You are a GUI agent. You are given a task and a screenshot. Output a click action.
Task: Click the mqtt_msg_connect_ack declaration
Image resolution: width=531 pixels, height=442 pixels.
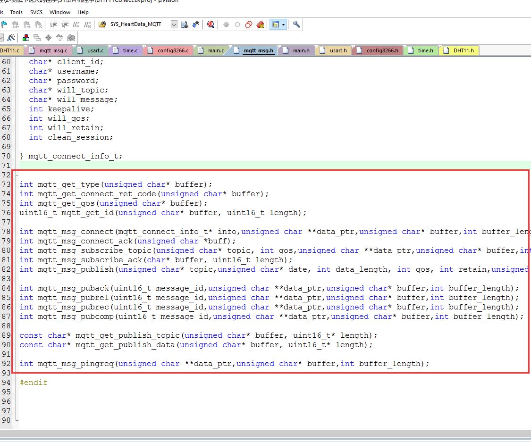pyautogui.click(x=127, y=241)
